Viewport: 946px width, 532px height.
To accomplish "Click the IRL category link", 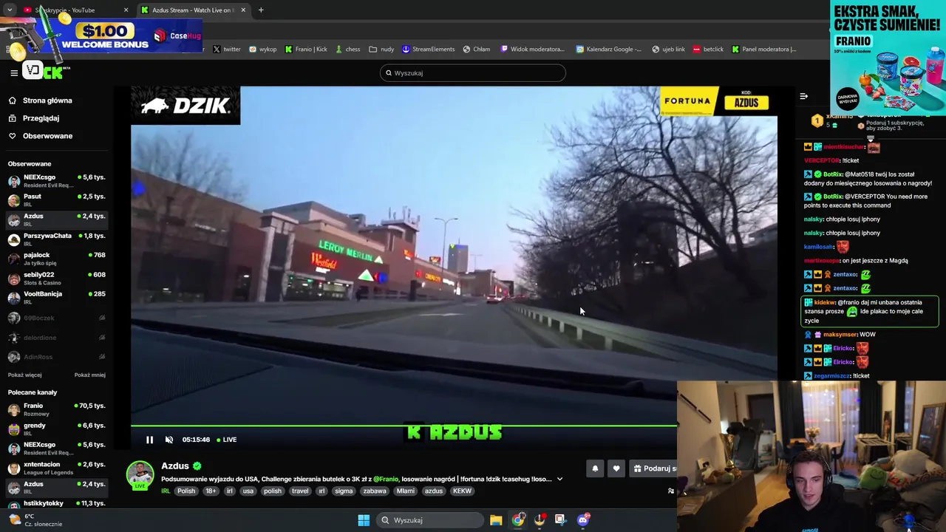I will 166,491.
